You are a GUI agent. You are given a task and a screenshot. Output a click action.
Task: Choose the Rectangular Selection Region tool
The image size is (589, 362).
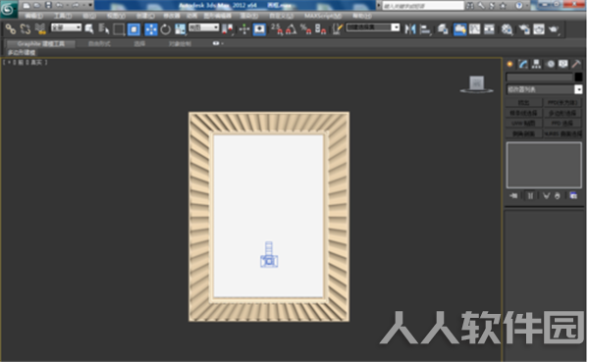tap(119, 28)
